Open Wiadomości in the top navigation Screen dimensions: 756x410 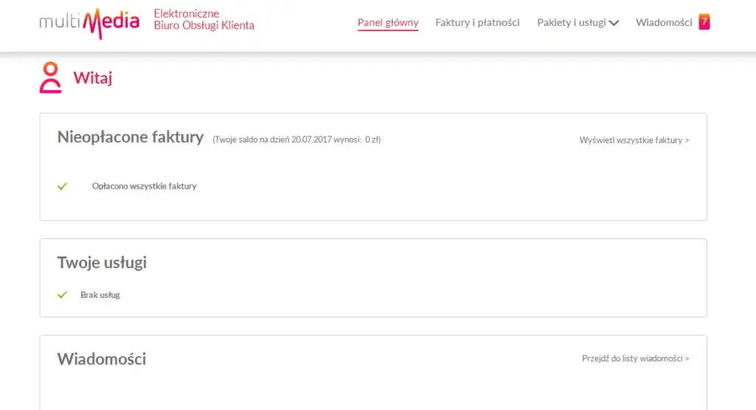click(x=664, y=23)
